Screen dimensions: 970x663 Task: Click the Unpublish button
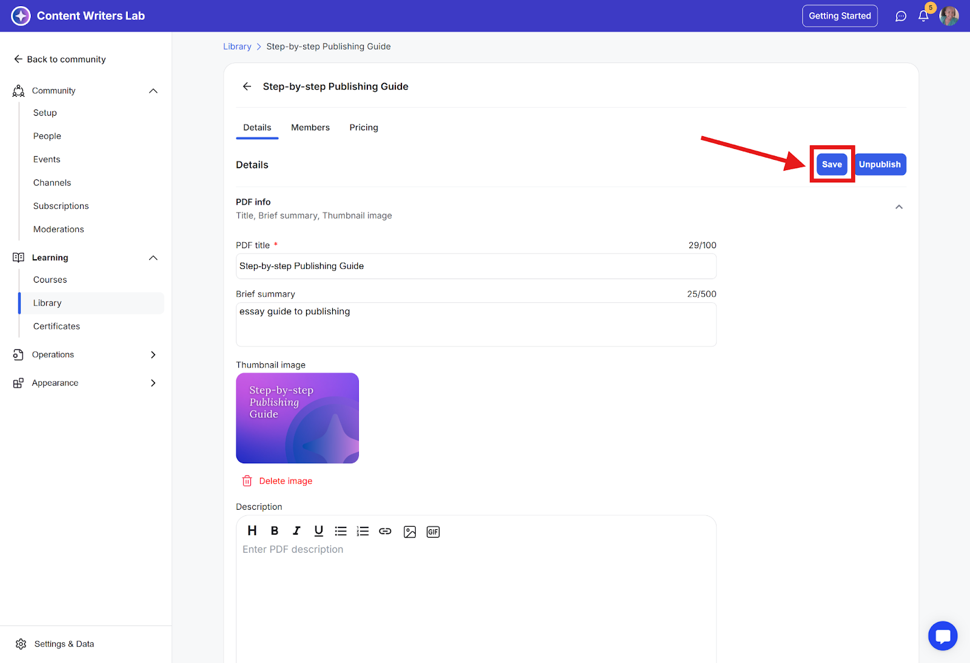880,165
